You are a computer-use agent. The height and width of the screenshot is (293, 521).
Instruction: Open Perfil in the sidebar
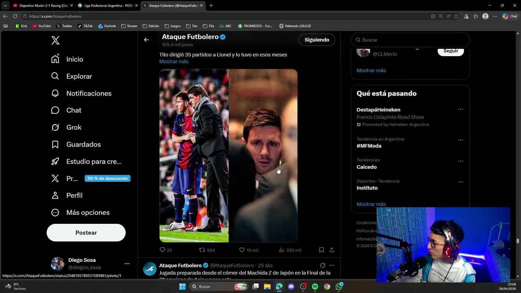click(x=67, y=196)
